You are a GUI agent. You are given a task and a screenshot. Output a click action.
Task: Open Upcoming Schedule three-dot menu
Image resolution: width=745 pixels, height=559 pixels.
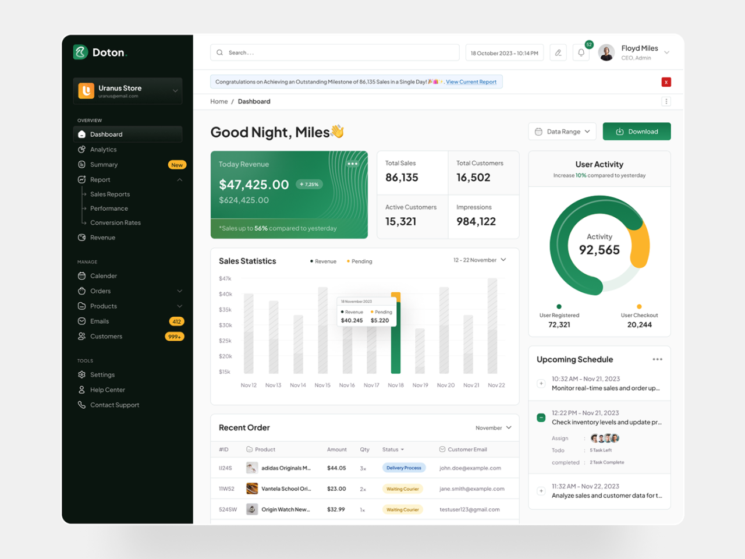click(657, 359)
